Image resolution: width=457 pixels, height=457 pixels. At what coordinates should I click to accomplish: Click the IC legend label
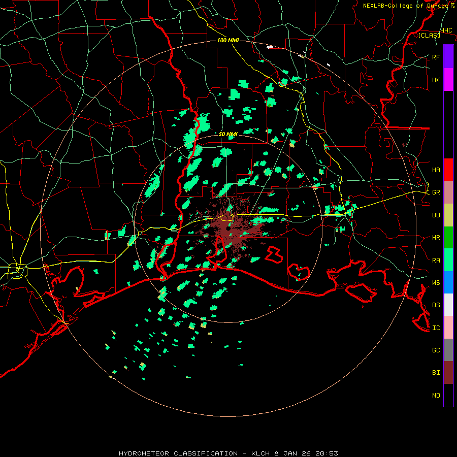[436, 328]
